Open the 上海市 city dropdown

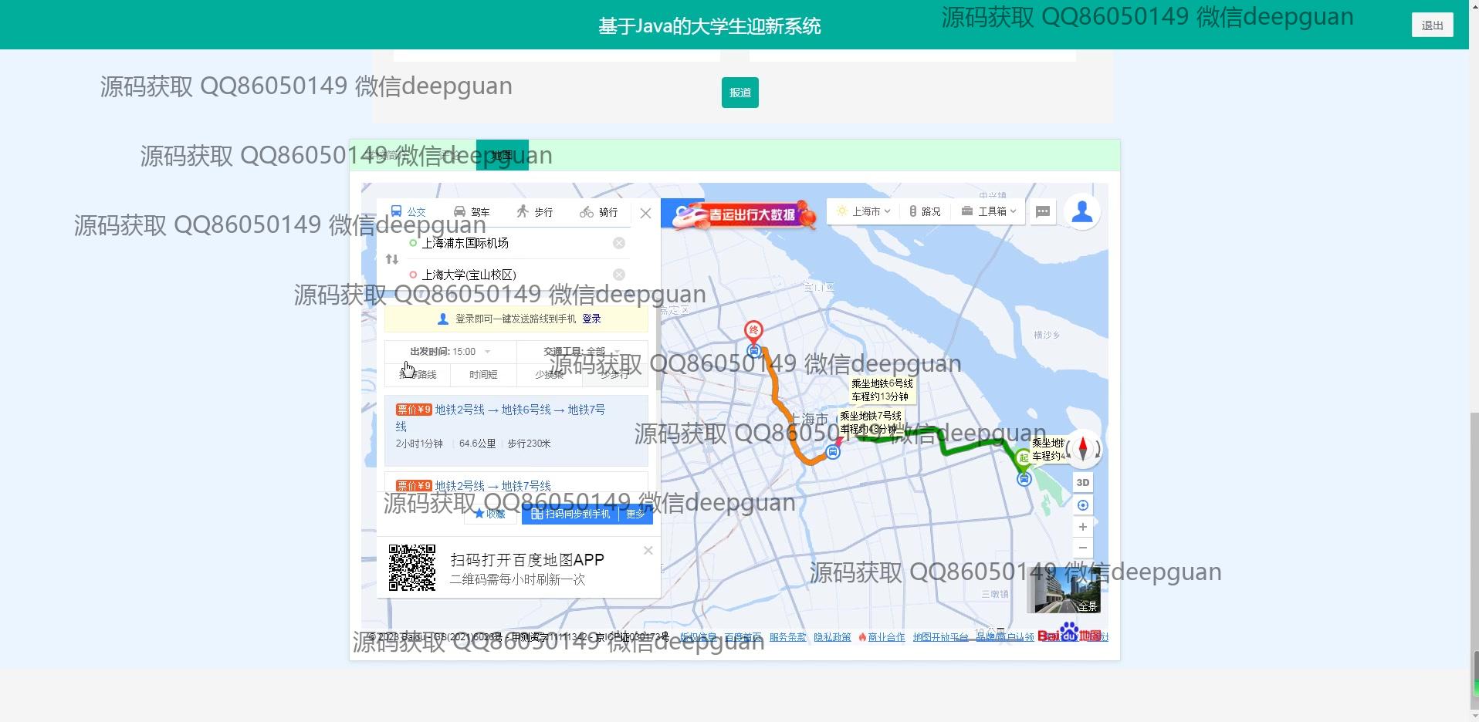pyautogui.click(x=865, y=211)
